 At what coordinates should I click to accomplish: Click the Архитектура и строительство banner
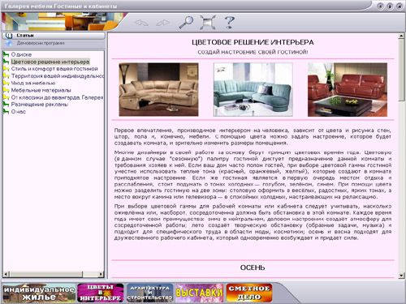pos(149,293)
